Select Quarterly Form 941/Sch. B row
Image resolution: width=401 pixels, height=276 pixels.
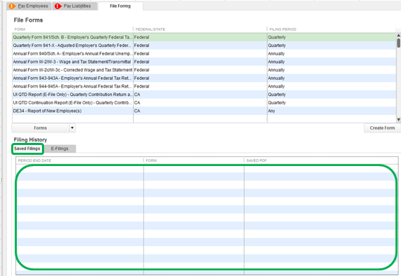pyautogui.click(x=204, y=37)
